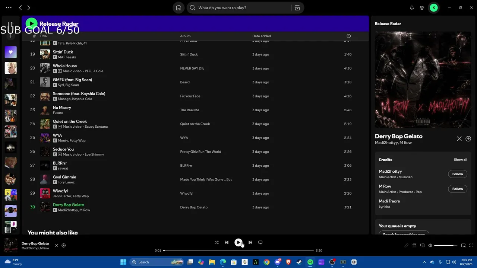Open the play queue

pos(414,246)
